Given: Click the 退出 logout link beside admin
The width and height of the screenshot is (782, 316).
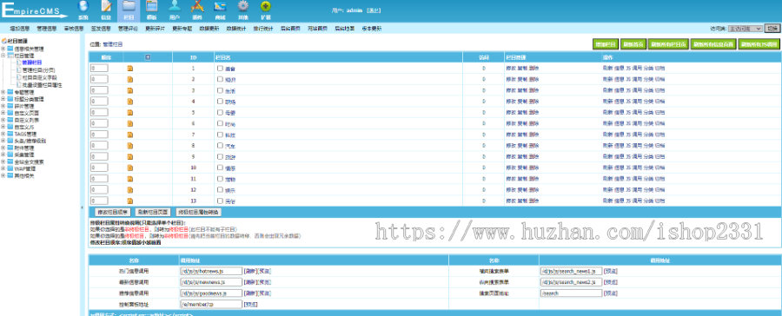Looking at the screenshot, I should pyautogui.click(x=373, y=10).
